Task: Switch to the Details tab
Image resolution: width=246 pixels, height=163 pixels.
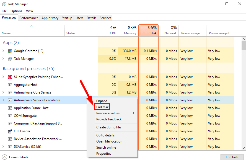Action: click(92, 18)
